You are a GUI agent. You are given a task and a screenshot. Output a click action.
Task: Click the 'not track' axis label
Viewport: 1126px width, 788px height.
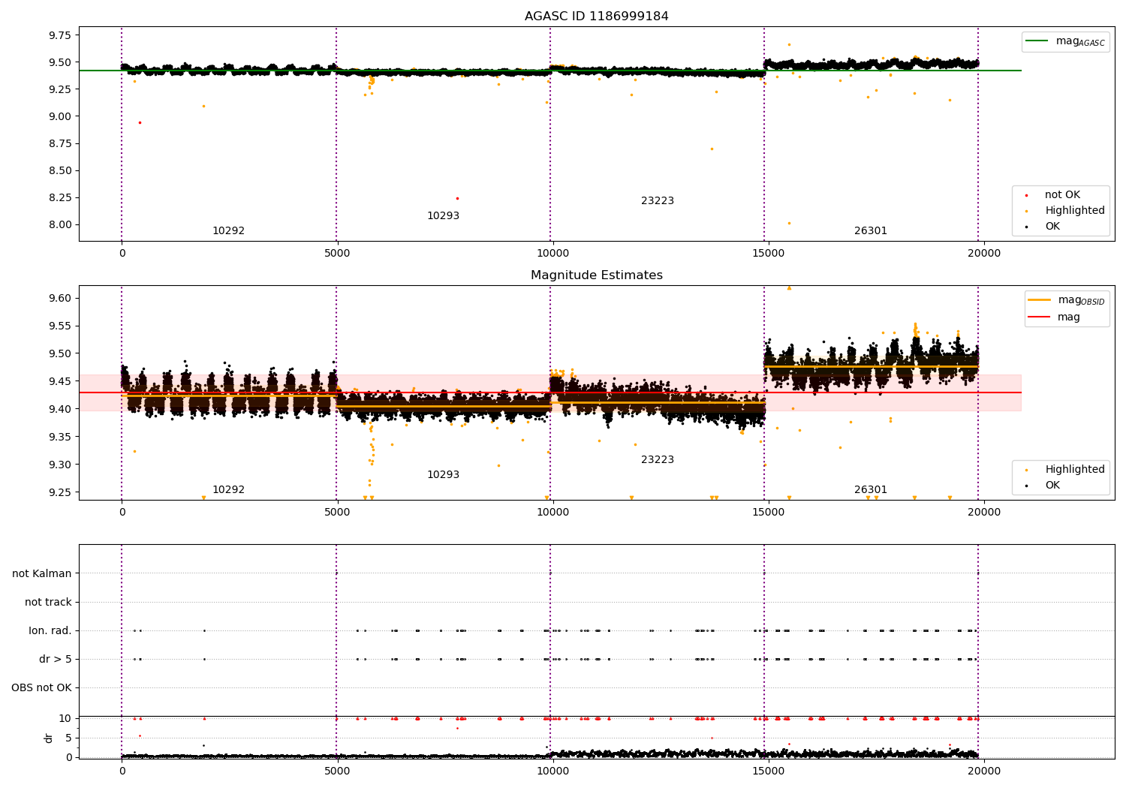pos(48,603)
